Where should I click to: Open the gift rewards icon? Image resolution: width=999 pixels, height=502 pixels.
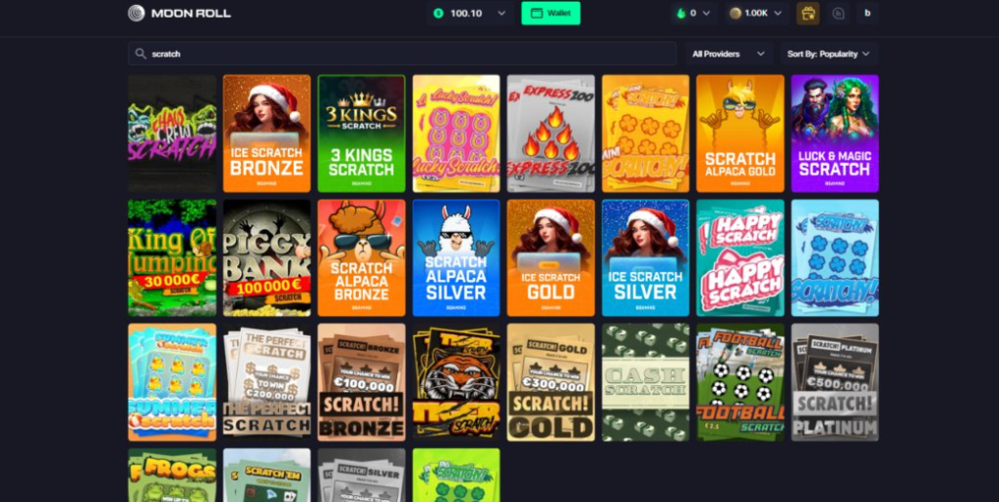(x=808, y=14)
